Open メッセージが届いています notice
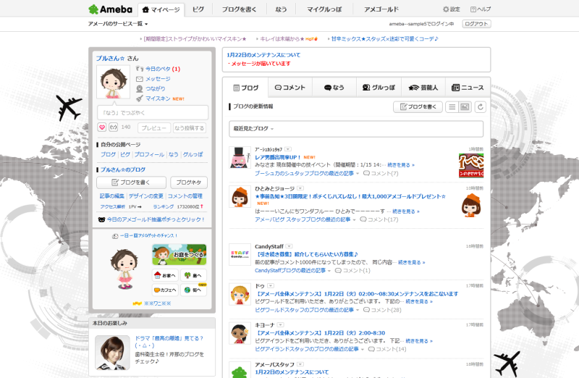 tap(261, 64)
